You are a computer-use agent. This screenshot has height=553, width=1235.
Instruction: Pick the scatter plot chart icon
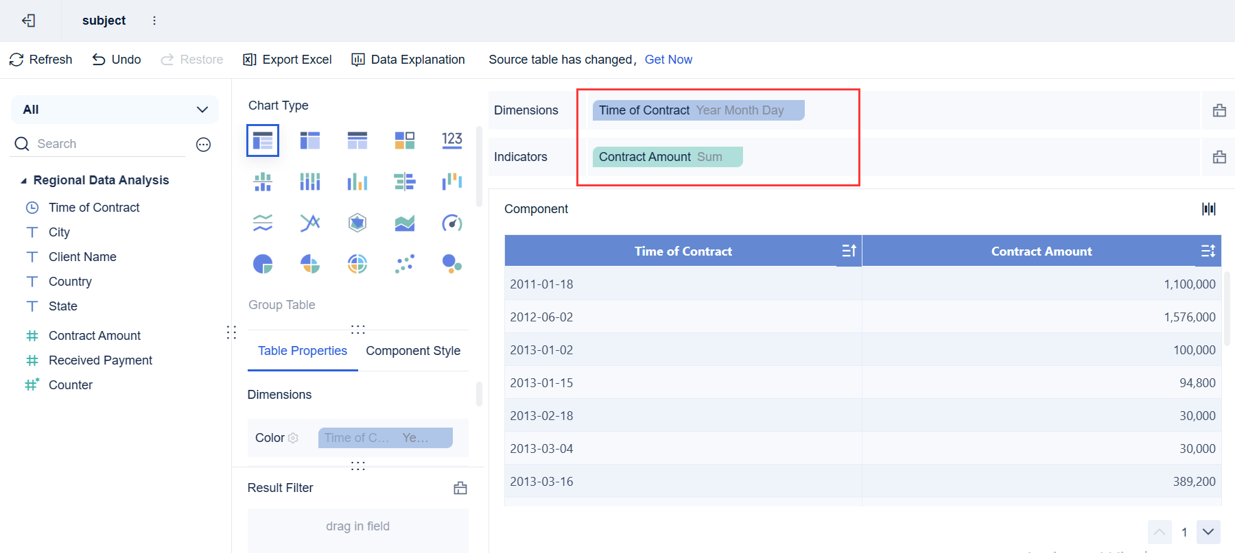(x=405, y=264)
